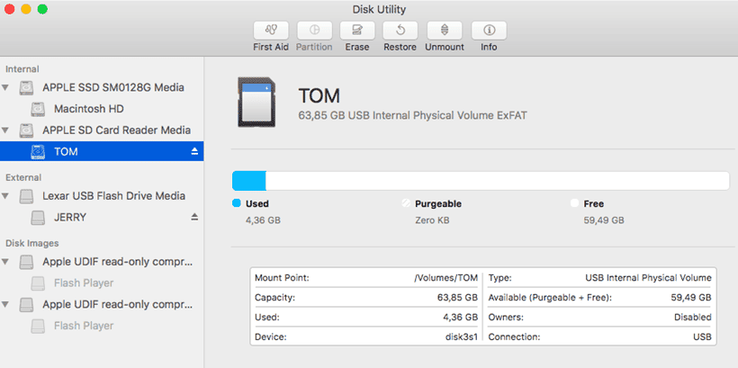Viewport: 738px width, 368px height.
Task: Eject the JERRY volume
Action: [x=194, y=217]
